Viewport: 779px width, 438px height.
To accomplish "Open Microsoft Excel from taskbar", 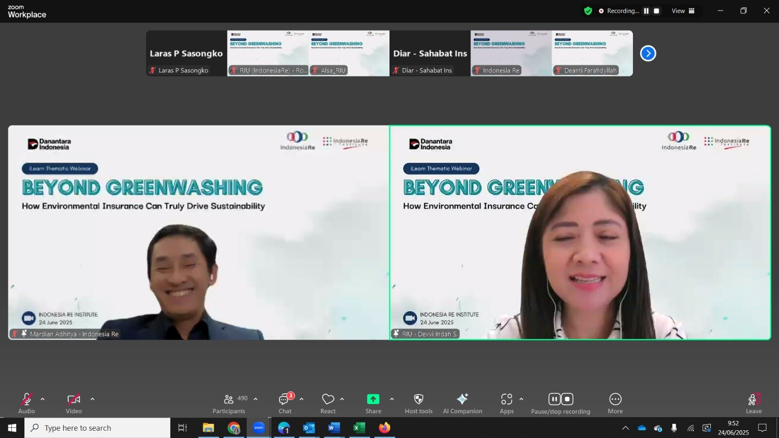I will click(x=359, y=428).
